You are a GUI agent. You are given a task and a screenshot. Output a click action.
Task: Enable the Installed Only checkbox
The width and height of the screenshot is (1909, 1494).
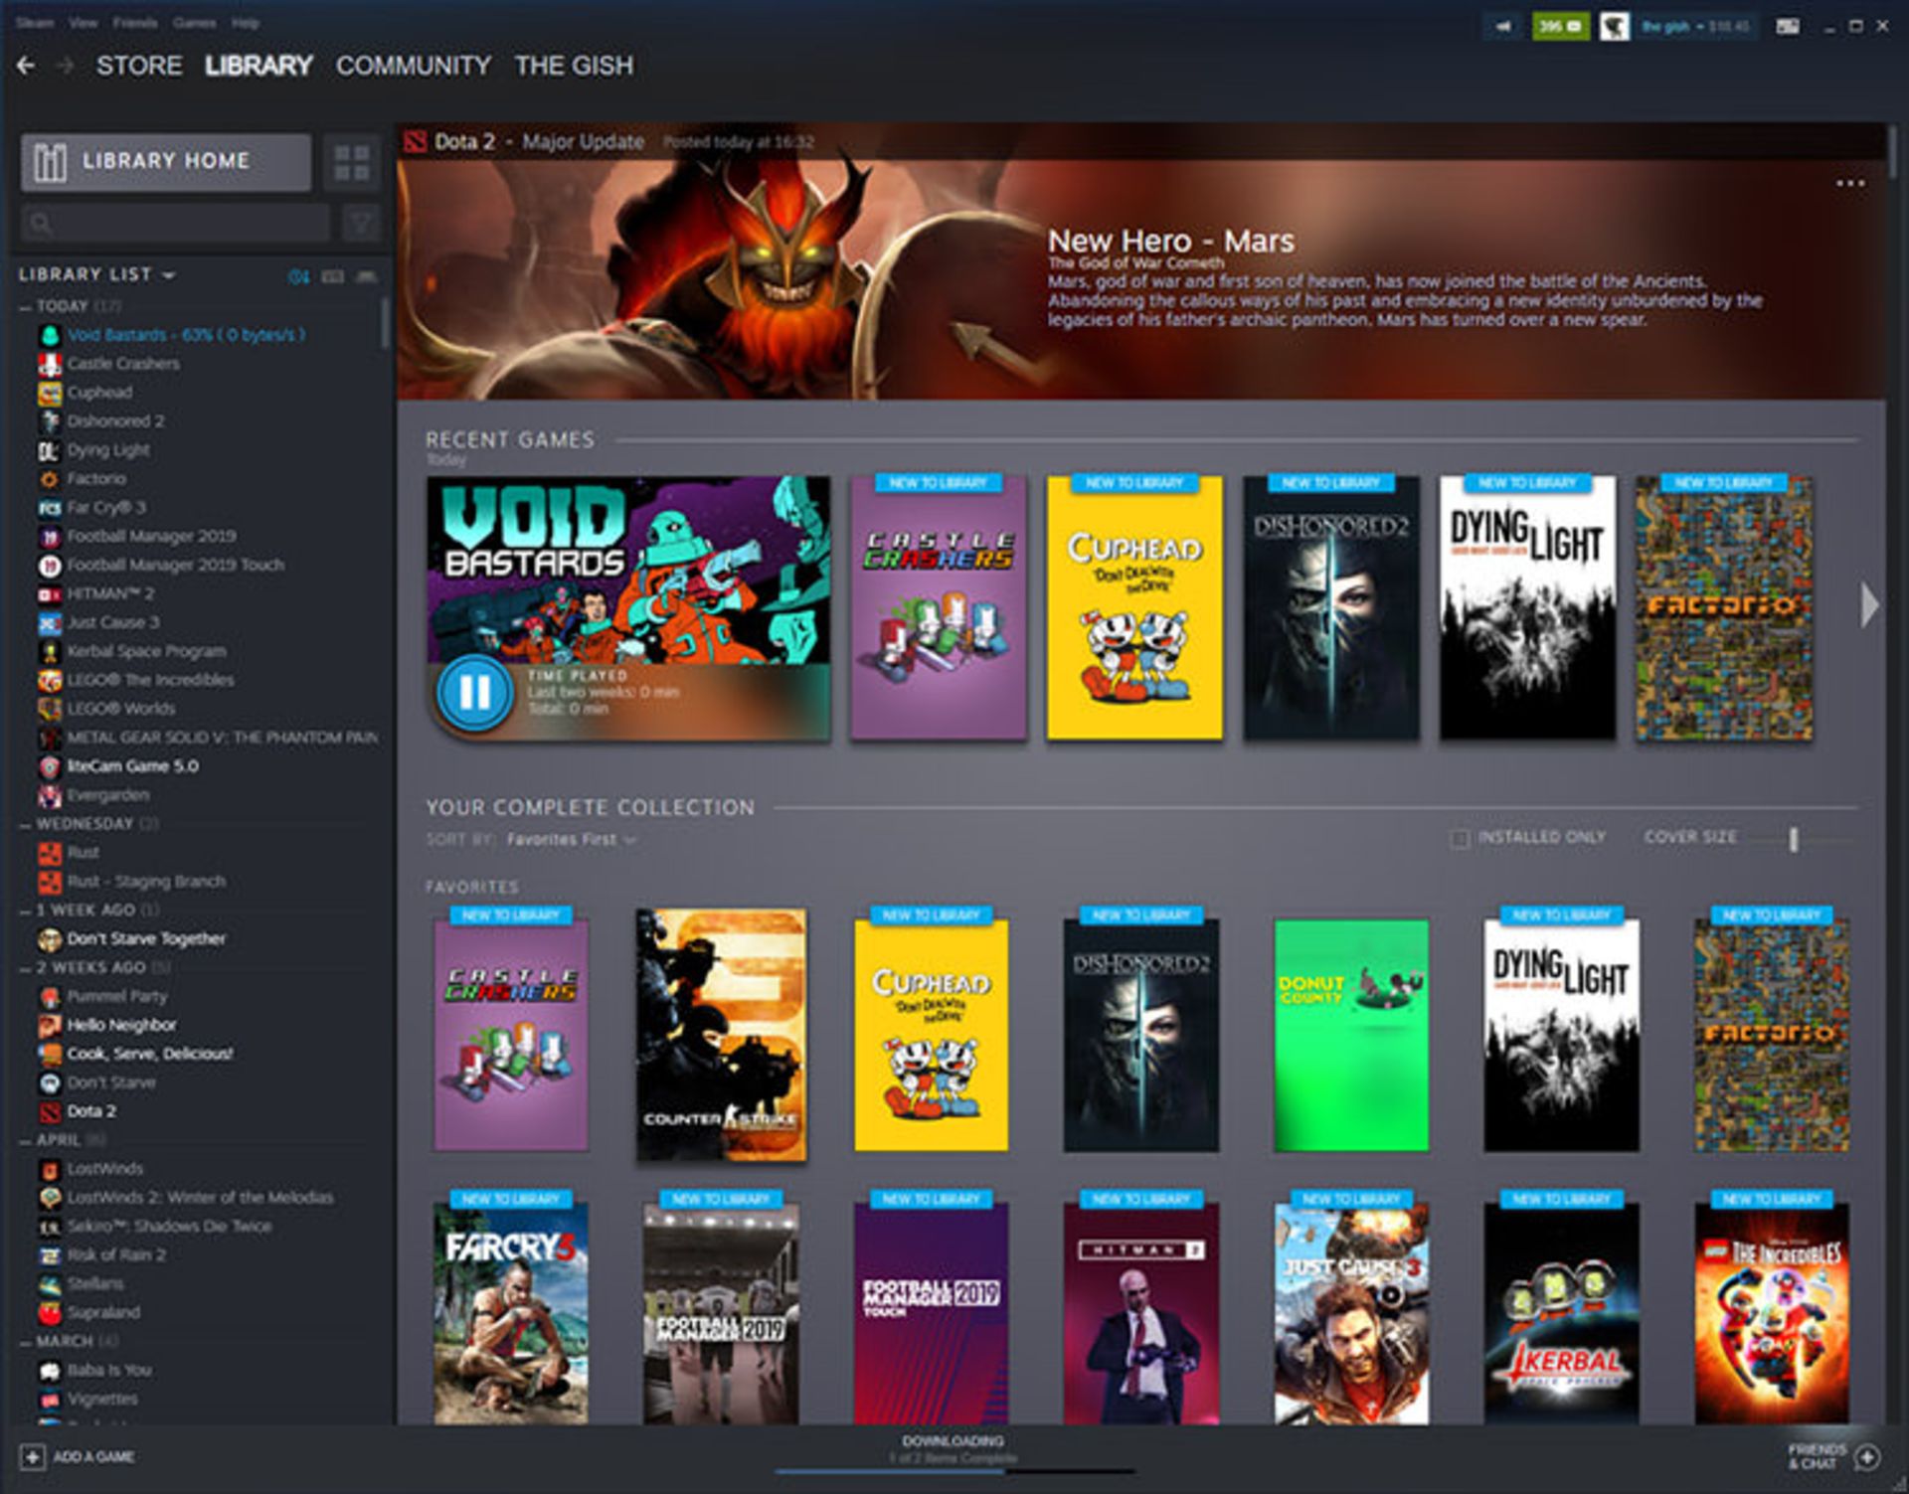(1458, 838)
